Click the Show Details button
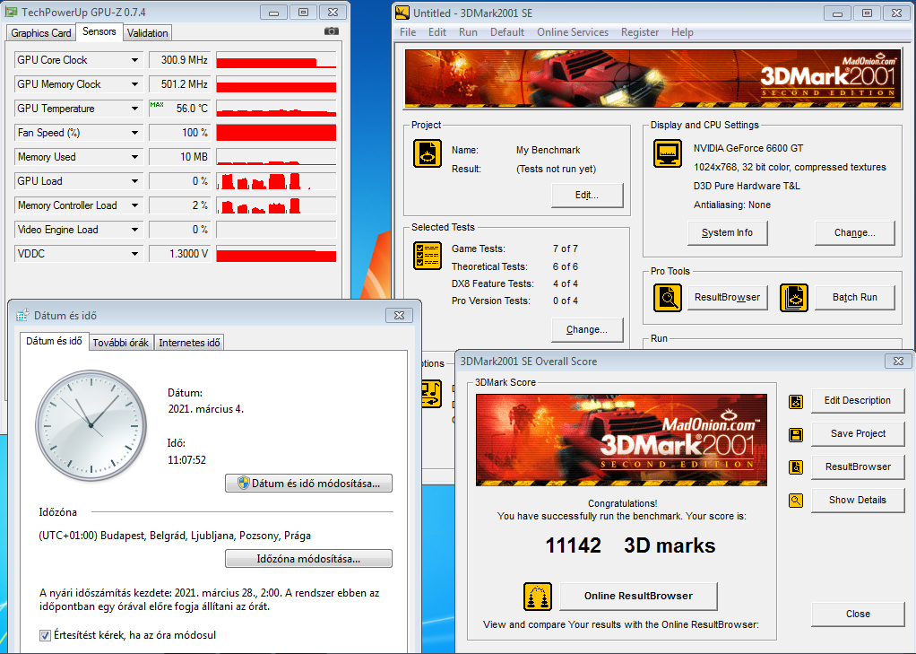916x654 pixels. (x=858, y=501)
